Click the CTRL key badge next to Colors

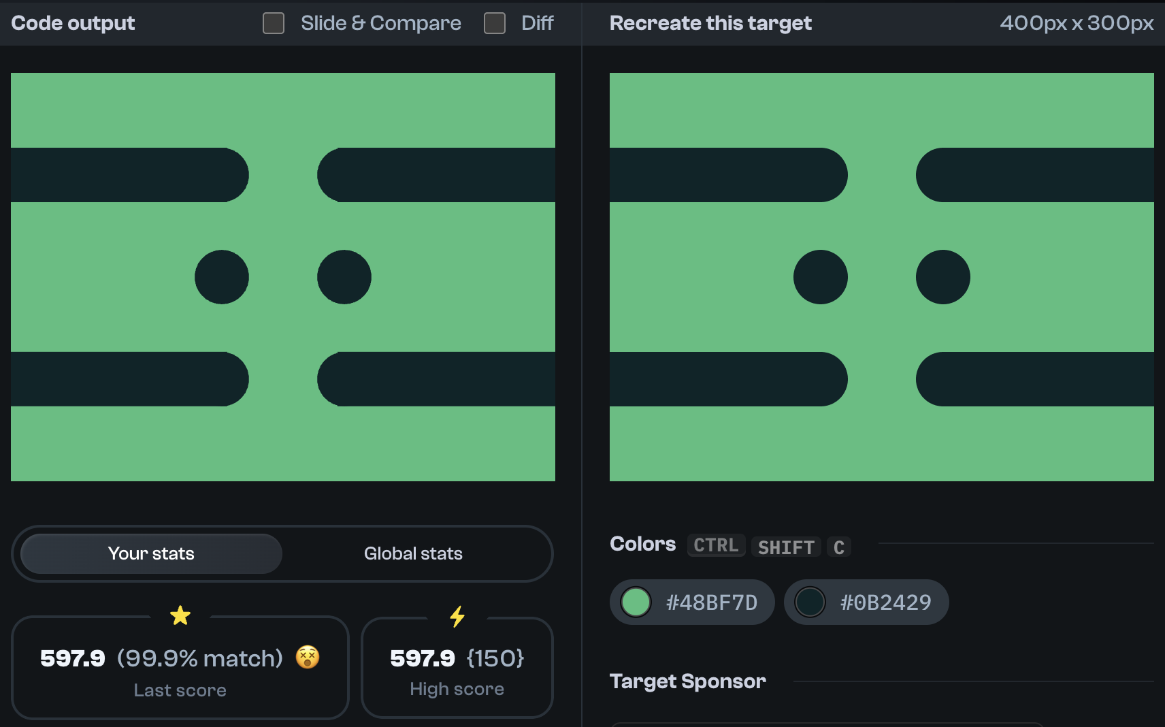point(715,545)
